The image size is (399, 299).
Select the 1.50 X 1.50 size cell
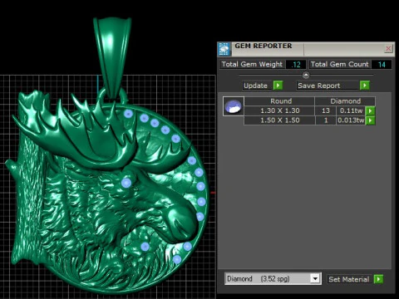pyautogui.click(x=279, y=120)
